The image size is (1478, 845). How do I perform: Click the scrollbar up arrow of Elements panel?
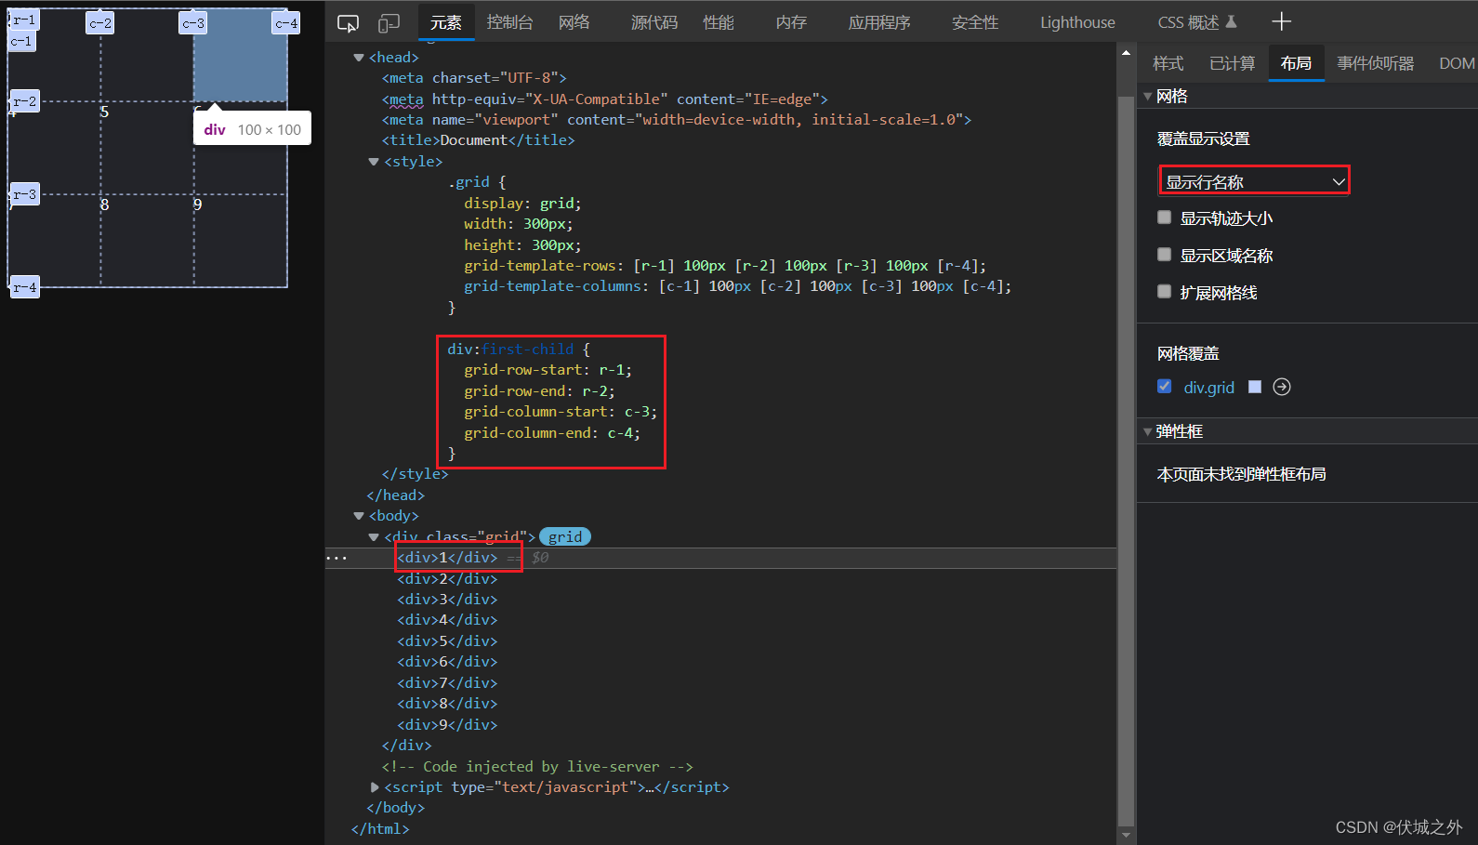point(1126,53)
